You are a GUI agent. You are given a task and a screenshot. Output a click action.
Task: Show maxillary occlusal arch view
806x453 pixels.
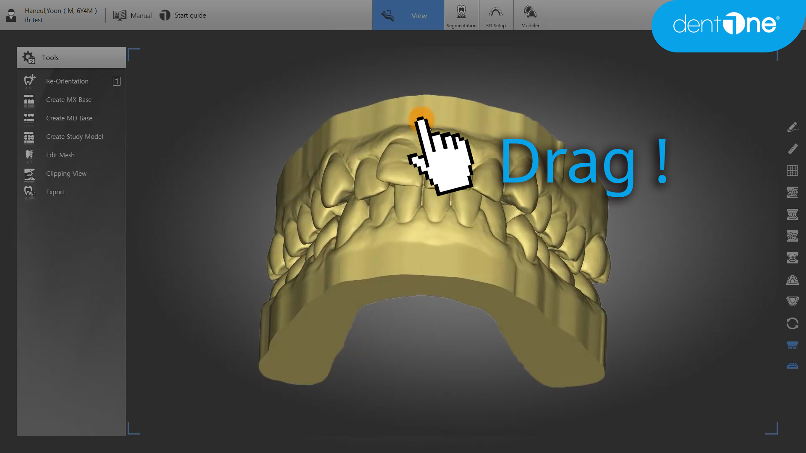792,280
